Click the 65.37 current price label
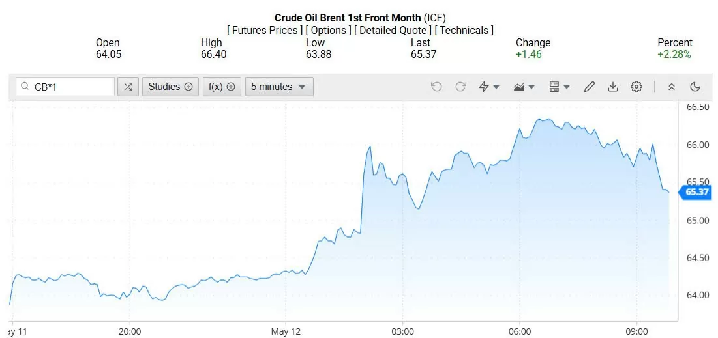Viewport: 718px width, 338px height. point(697,191)
